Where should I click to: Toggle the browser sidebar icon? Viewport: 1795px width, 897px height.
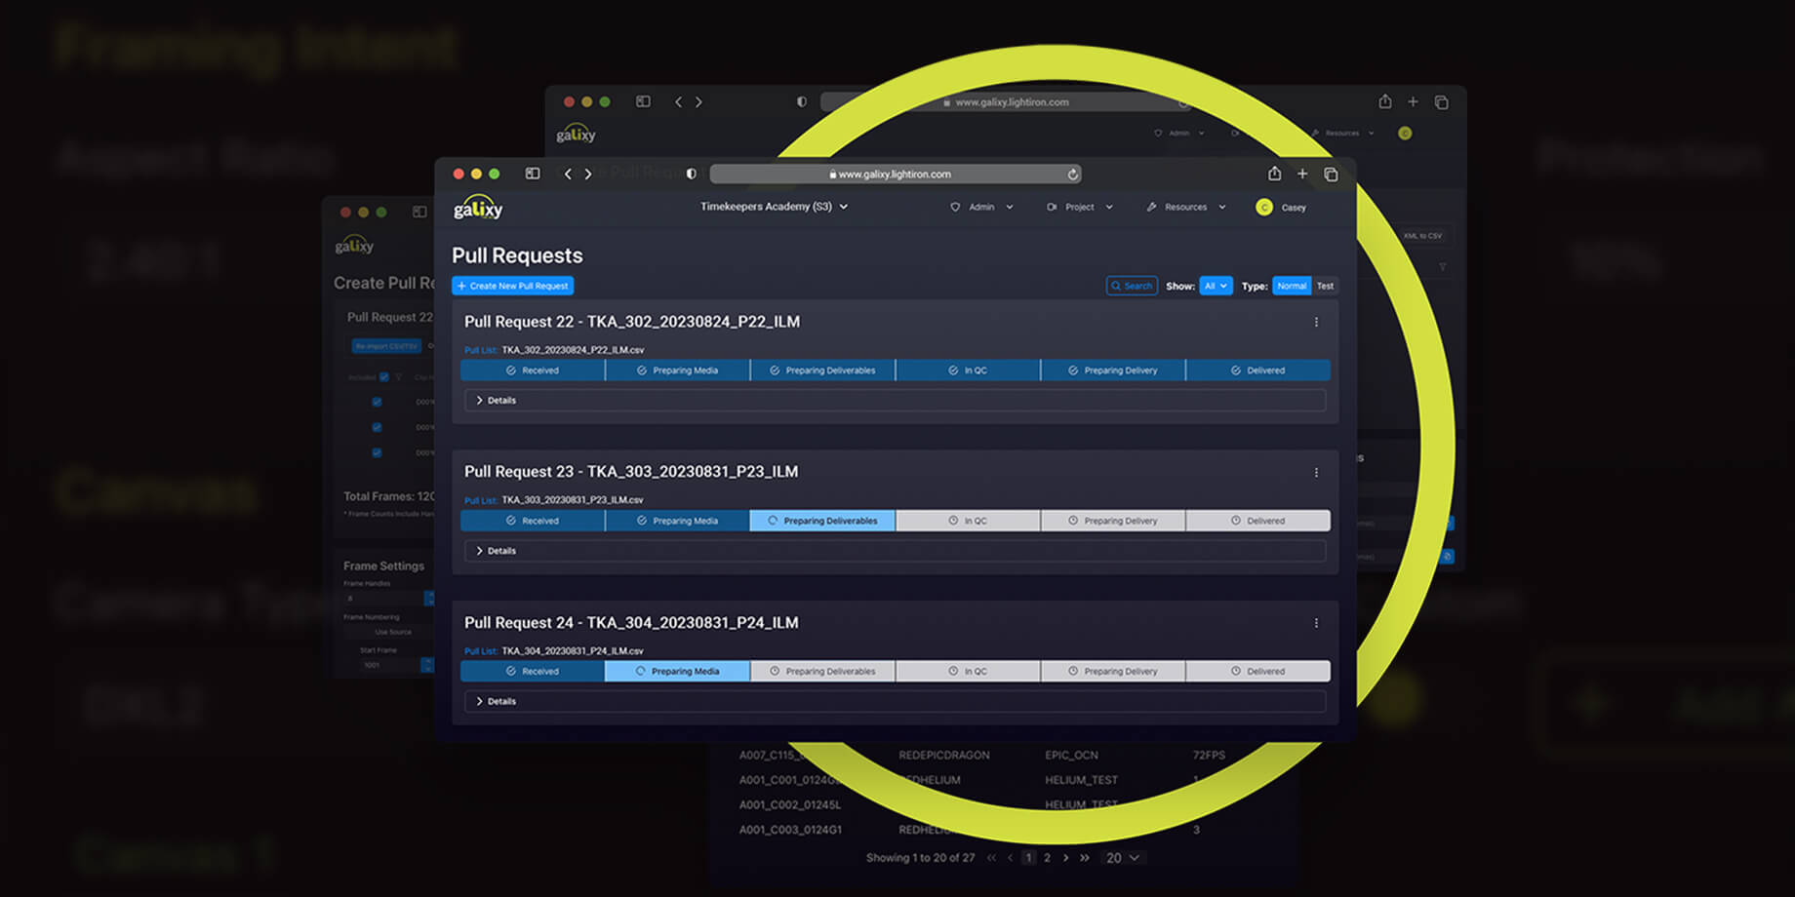pyautogui.click(x=533, y=174)
